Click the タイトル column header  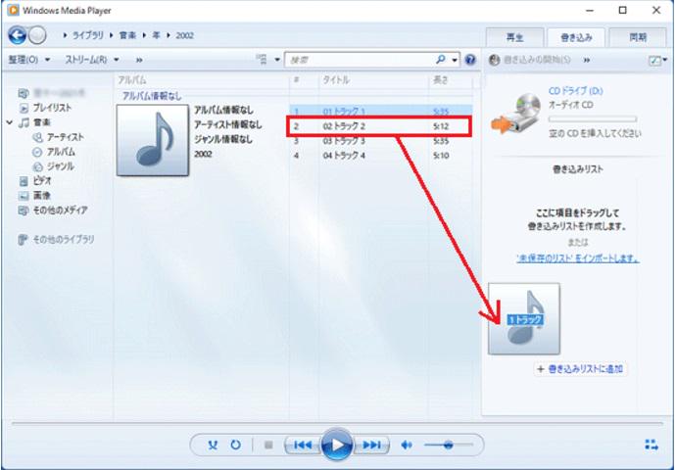click(336, 80)
